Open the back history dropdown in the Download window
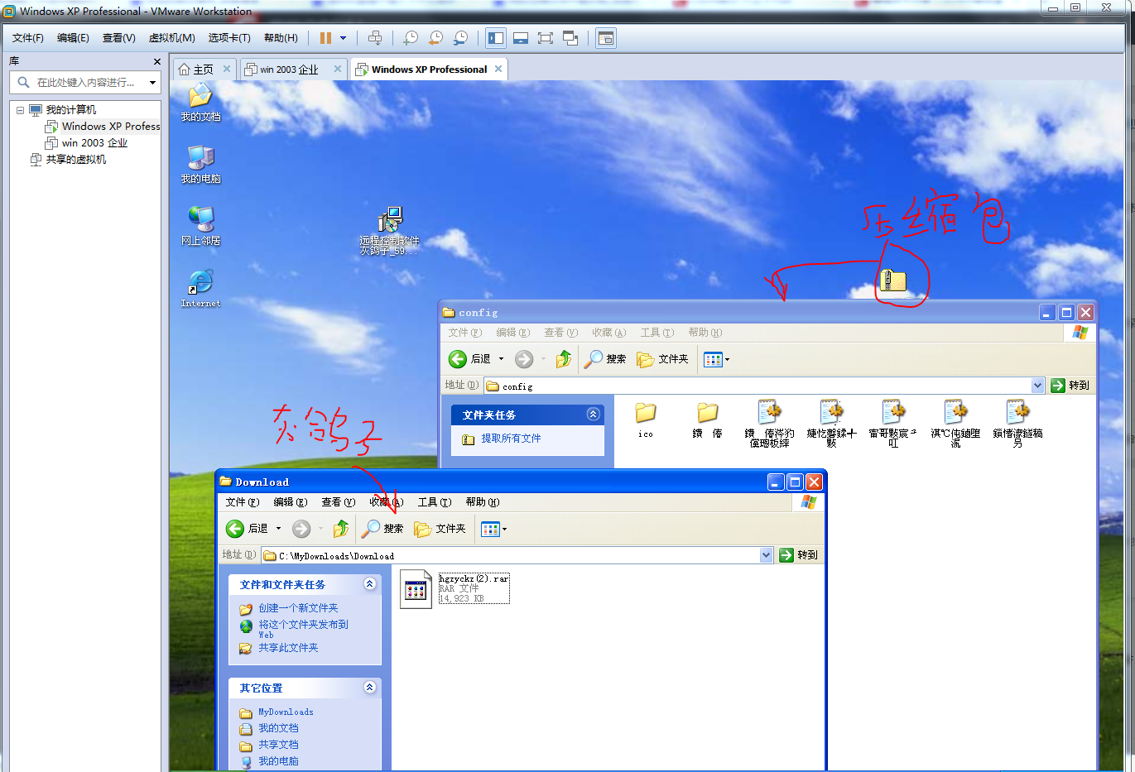 click(278, 529)
